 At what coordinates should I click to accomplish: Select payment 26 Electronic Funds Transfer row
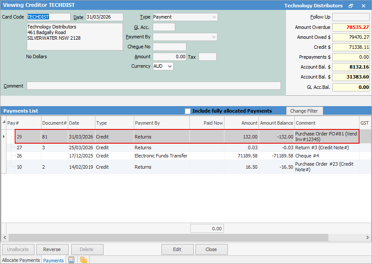(x=161, y=156)
